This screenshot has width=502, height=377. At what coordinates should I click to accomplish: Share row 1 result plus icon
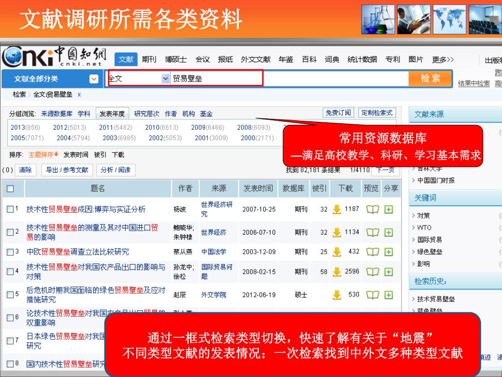(388, 210)
